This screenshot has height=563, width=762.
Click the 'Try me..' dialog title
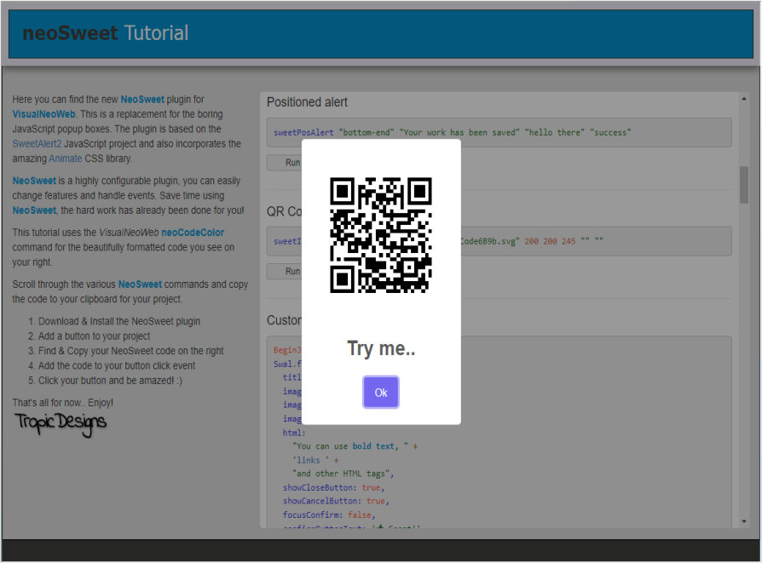[381, 348]
